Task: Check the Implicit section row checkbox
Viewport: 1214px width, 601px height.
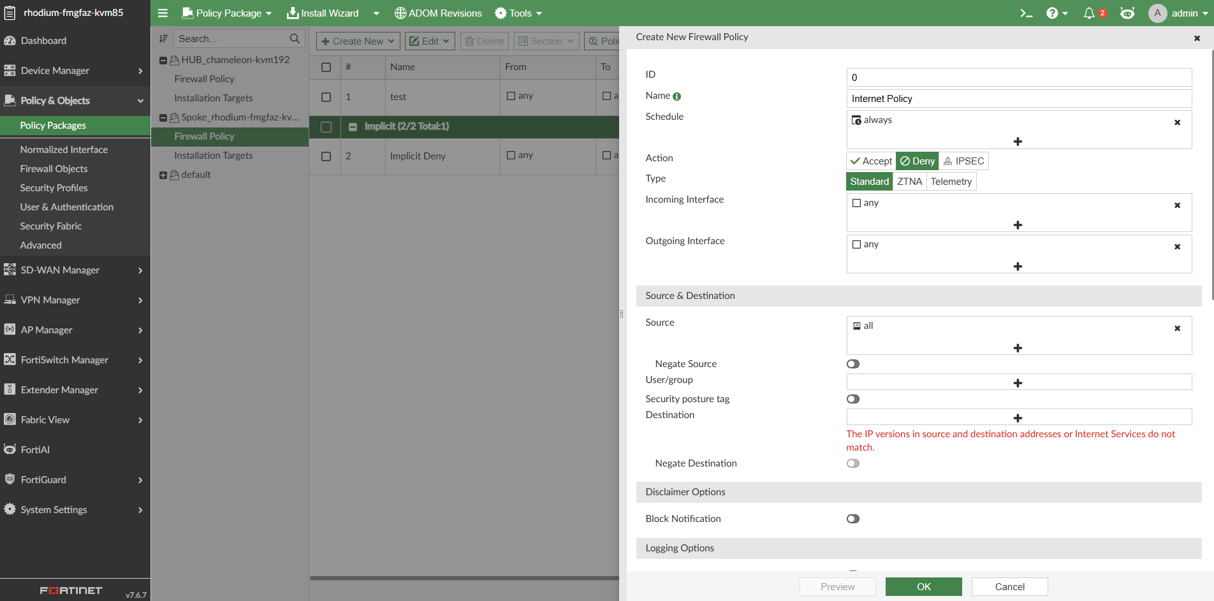Action: point(326,127)
